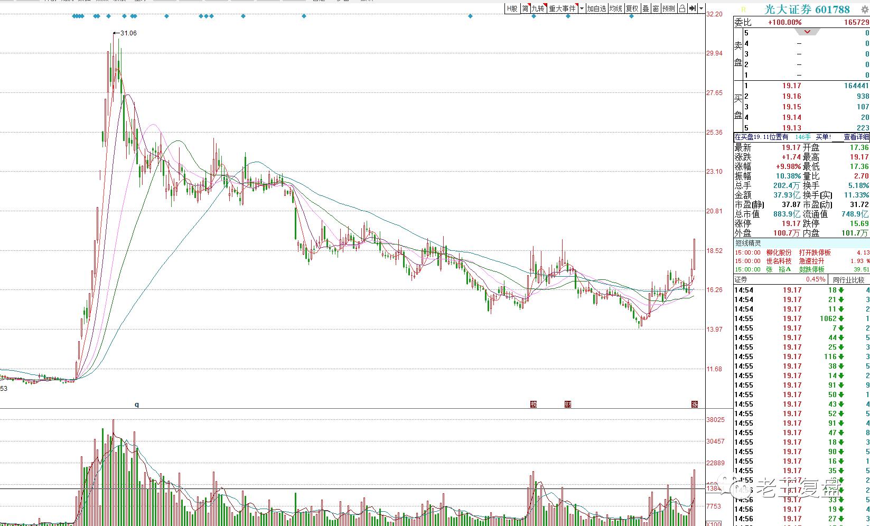
Task: Click buy level 1 volume 164441
Action: (856, 86)
